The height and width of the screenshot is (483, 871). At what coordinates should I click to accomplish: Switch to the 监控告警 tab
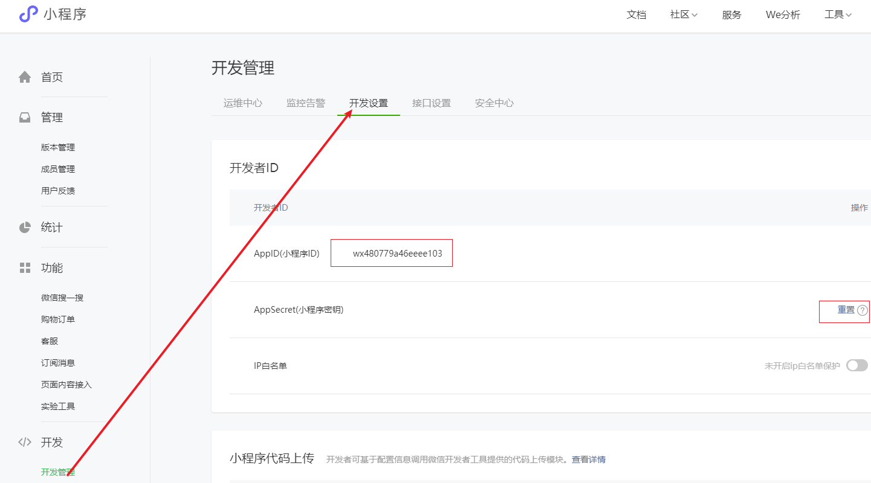pyautogui.click(x=306, y=103)
